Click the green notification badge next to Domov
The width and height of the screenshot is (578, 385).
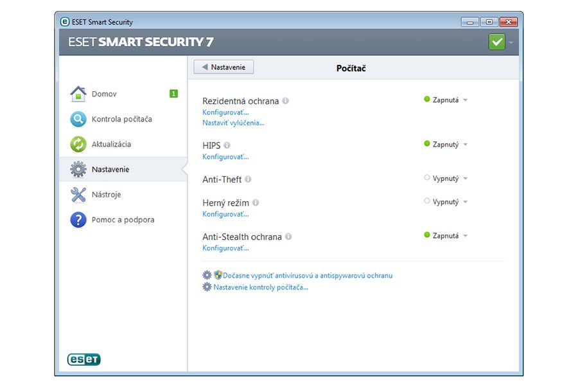173,94
